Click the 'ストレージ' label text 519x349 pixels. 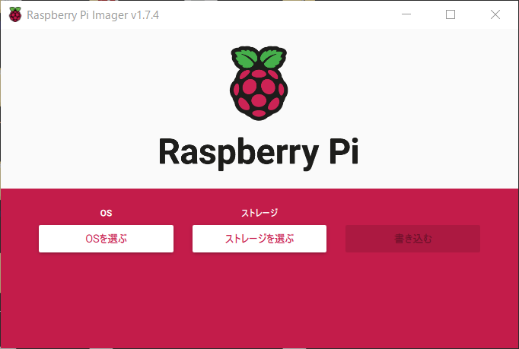click(x=259, y=213)
